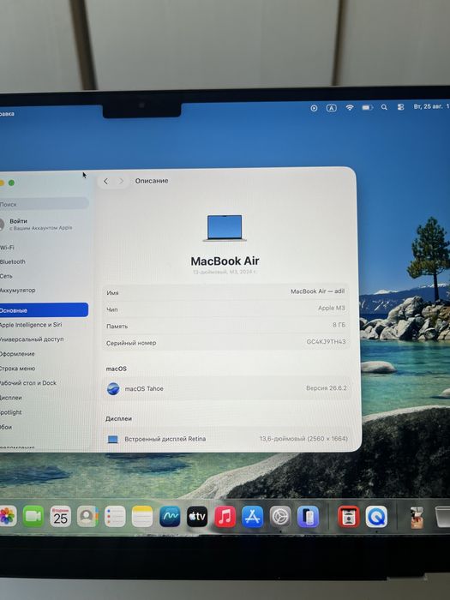The width and height of the screenshot is (450, 600).
Task: Launch the Music app
Action: [225, 517]
